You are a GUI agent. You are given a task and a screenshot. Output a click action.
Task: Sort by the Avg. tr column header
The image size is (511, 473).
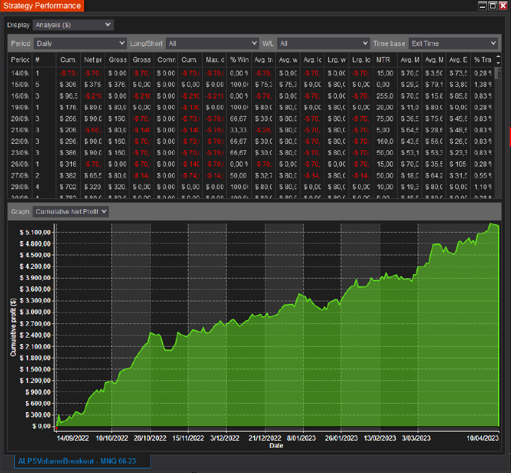coord(264,60)
